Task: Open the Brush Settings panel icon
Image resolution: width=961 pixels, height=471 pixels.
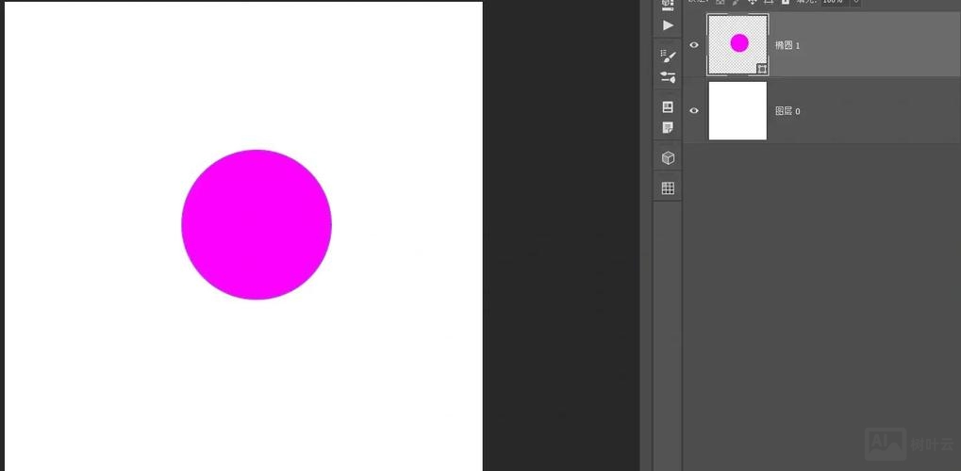Action: [x=668, y=56]
